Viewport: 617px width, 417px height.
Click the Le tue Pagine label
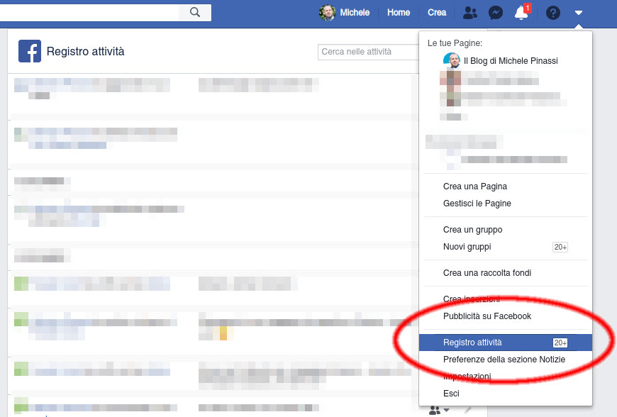tap(455, 43)
